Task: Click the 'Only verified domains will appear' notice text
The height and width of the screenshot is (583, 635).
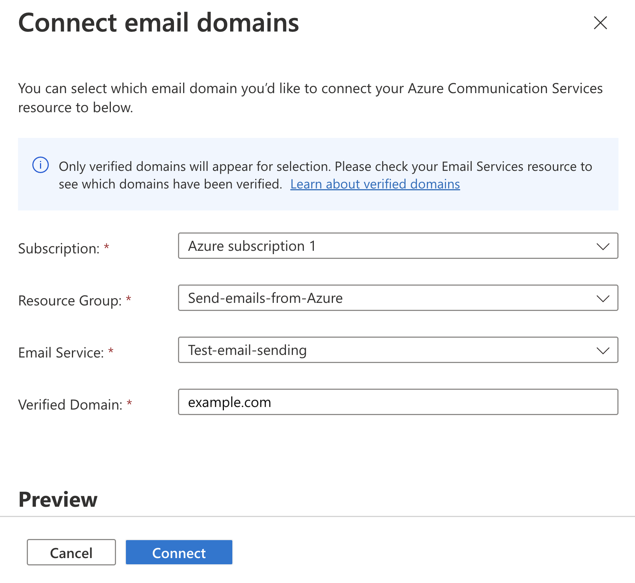Action: (x=325, y=175)
